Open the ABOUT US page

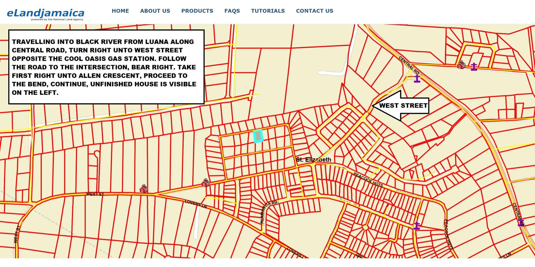click(x=155, y=11)
